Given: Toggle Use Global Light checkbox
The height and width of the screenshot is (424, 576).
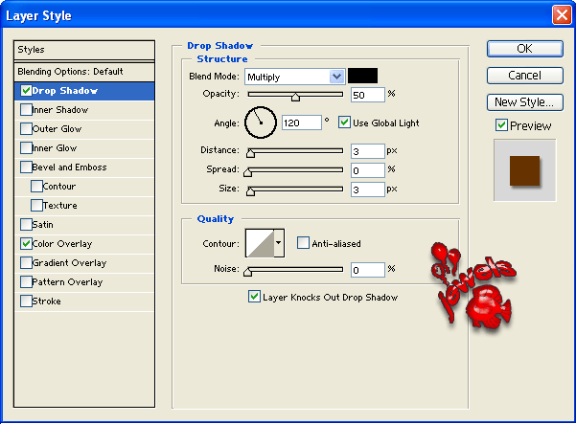Looking at the screenshot, I should (345, 123).
